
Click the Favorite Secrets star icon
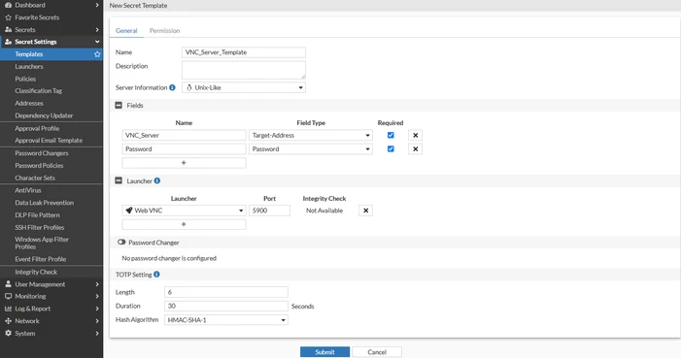coord(8,17)
